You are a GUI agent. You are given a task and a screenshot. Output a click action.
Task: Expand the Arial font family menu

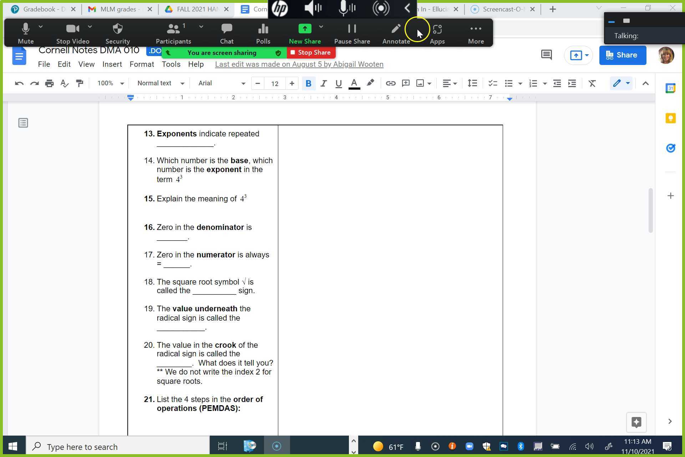[244, 83]
